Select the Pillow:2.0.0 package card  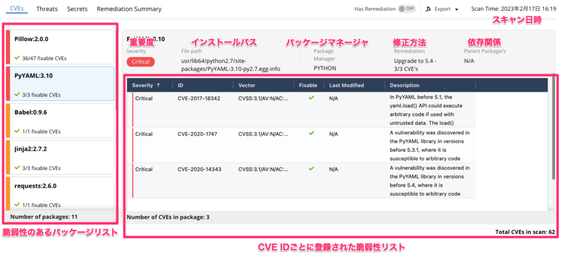coord(60,47)
